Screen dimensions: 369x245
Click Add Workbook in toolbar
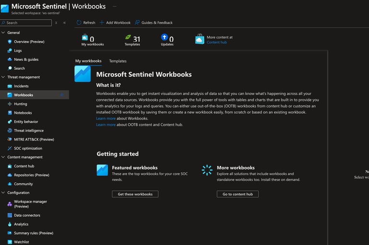pyautogui.click(x=115, y=23)
